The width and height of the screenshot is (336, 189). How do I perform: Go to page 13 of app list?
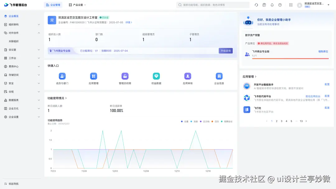pos(301,121)
